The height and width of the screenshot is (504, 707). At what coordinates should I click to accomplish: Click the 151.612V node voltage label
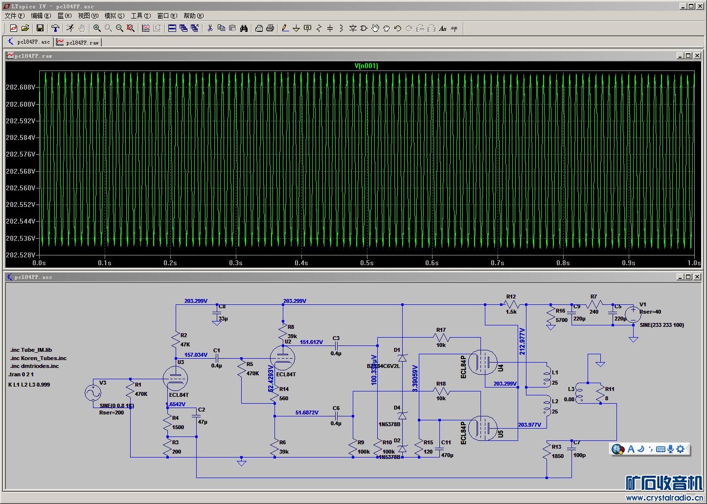[311, 342]
